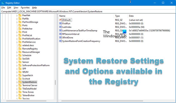Image resolution: width=176 pixels, height=103 pixels.
Task: Click the RPSessionInterval value icon
Action: point(60,34)
